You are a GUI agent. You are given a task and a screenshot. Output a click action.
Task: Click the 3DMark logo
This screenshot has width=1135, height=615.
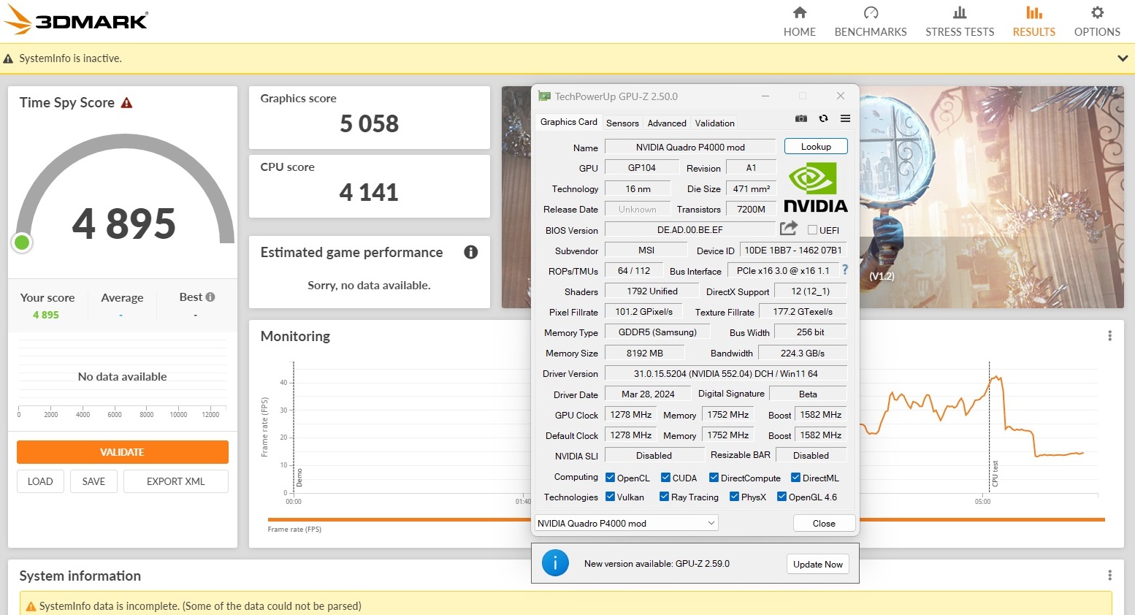(x=76, y=20)
